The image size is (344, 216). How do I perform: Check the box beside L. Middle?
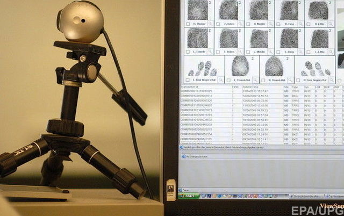click(248, 52)
